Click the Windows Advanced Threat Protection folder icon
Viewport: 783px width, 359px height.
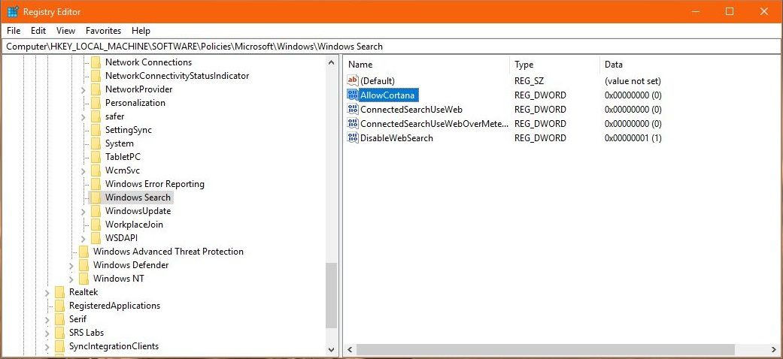pyautogui.click(x=84, y=252)
